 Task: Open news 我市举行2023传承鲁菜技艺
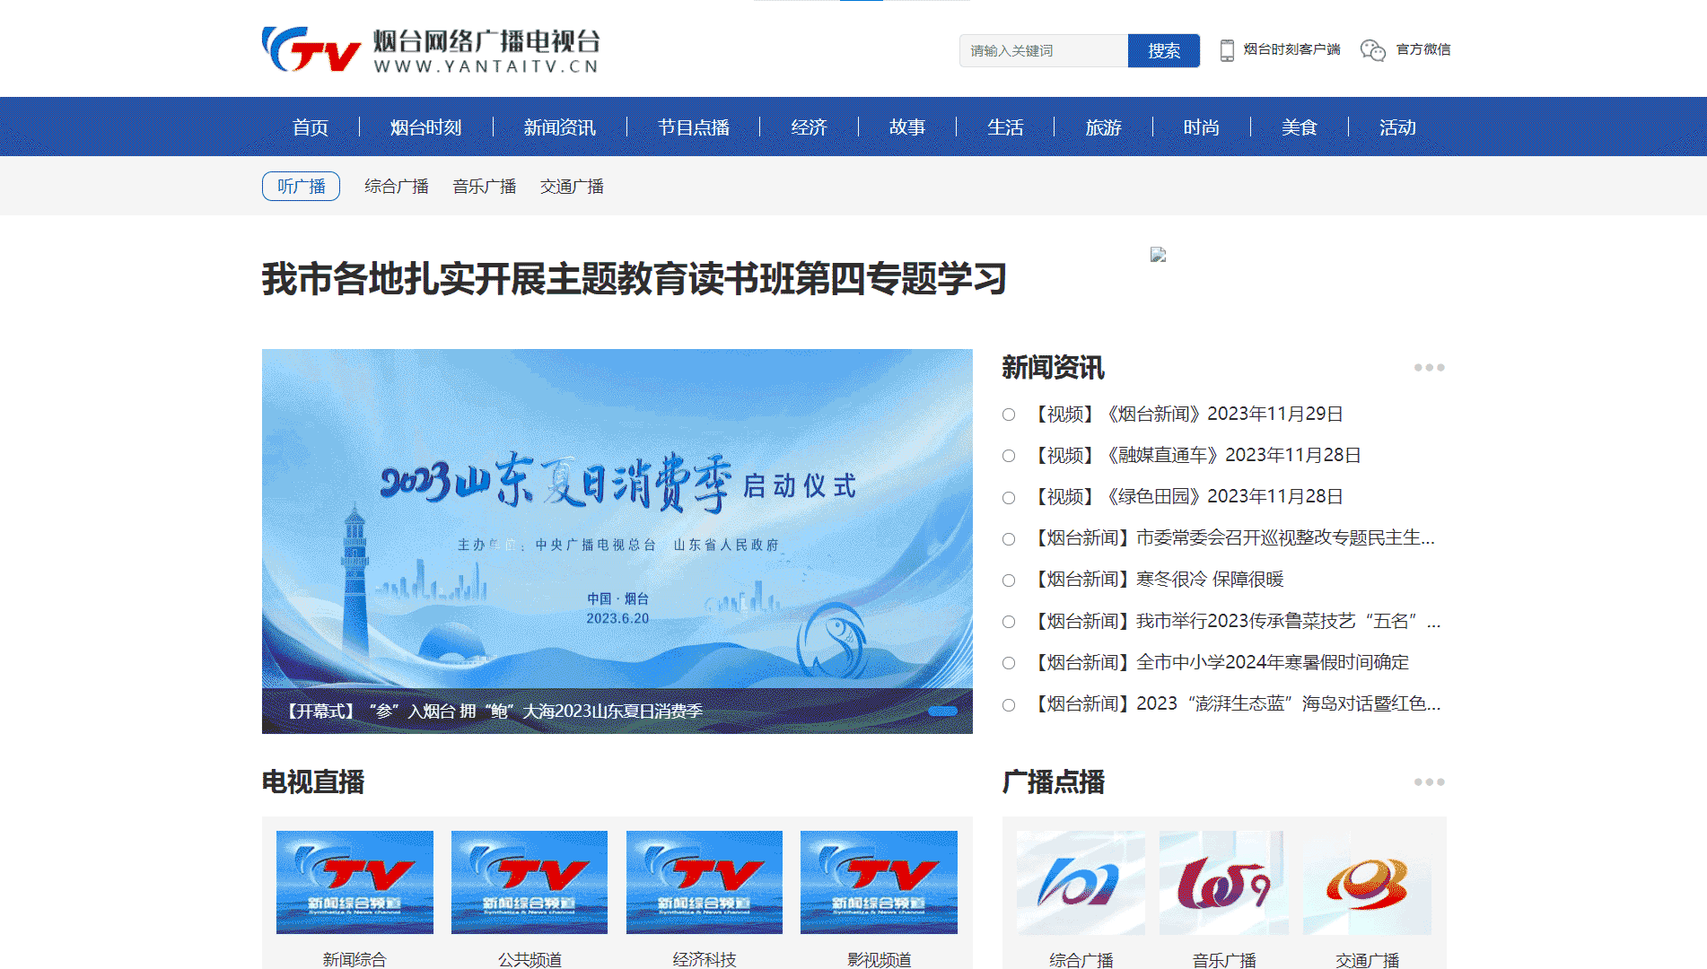(1235, 621)
